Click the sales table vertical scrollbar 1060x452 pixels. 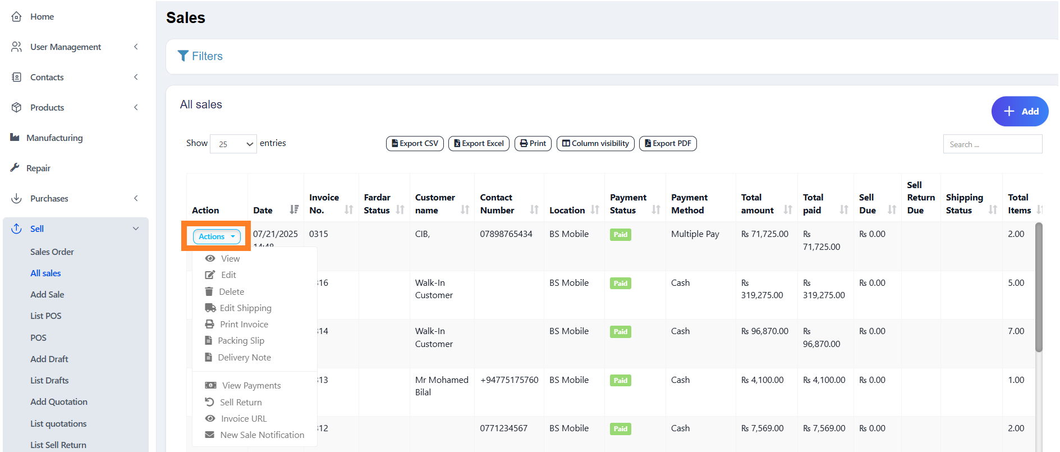pos(1038,287)
